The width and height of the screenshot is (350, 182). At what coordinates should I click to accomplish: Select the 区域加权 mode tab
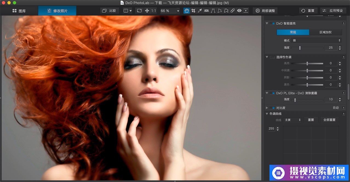(325, 32)
